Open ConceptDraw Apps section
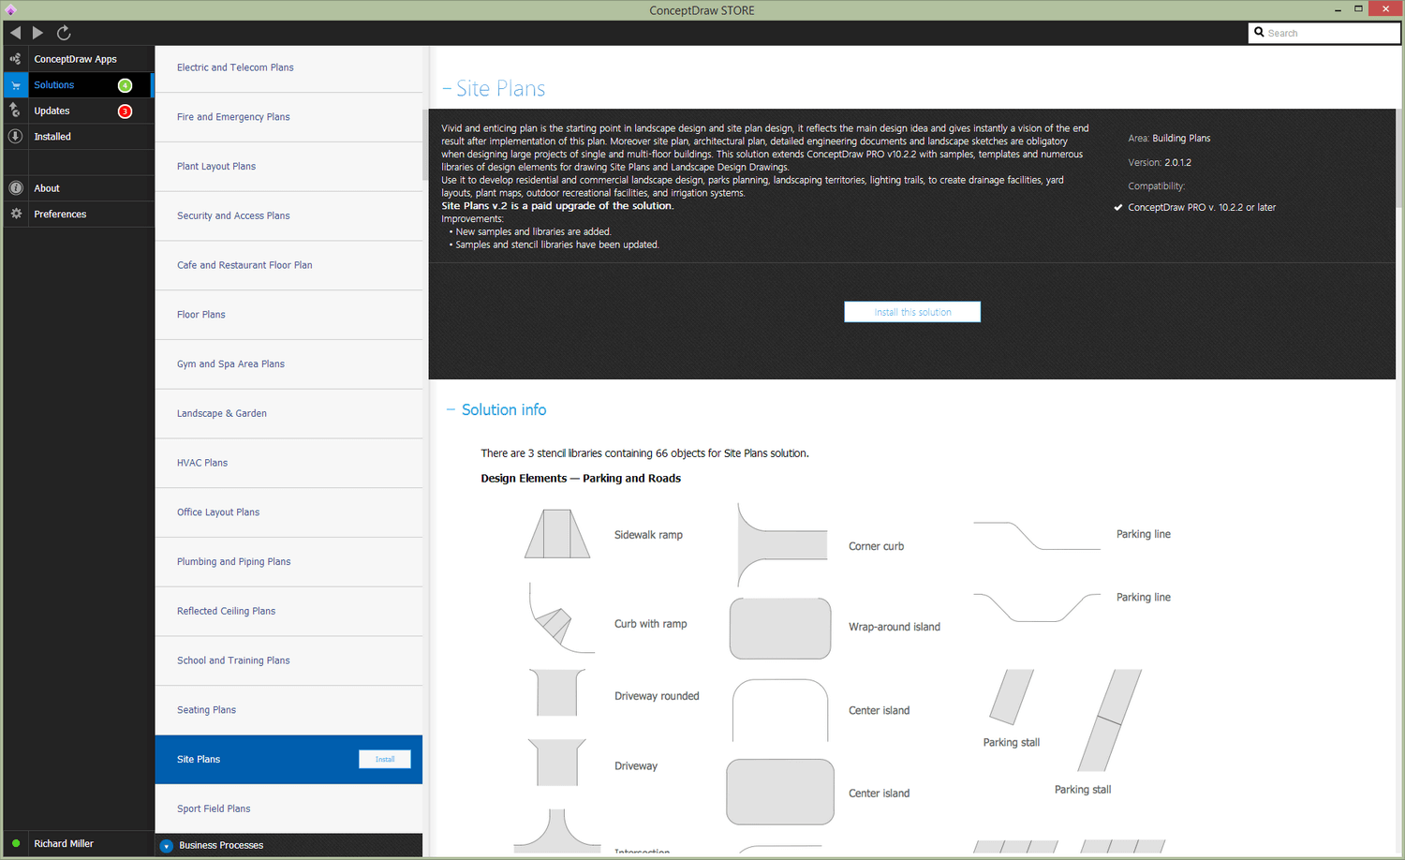 (79, 59)
